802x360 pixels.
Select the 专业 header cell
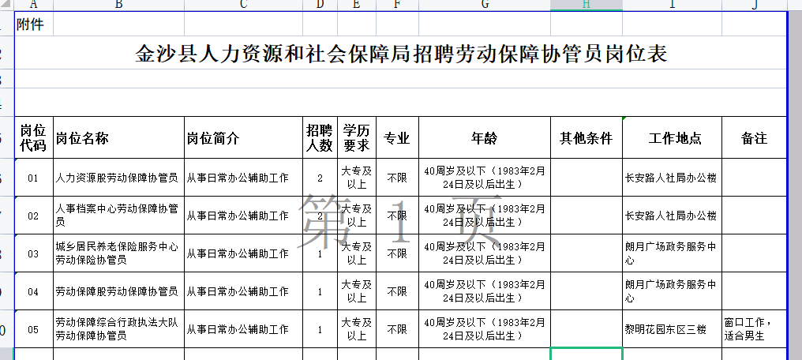point(397,138)
